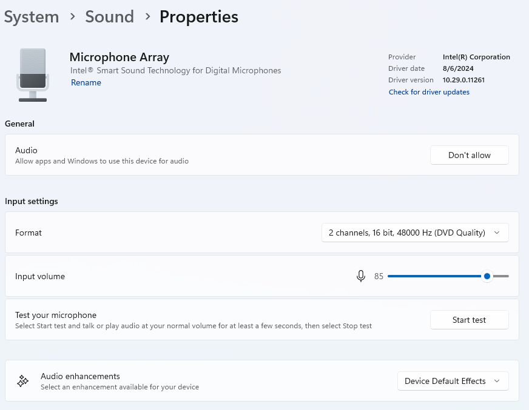Start the microphone test
This screenshot has width=529, height=410.
pos(470,320)
